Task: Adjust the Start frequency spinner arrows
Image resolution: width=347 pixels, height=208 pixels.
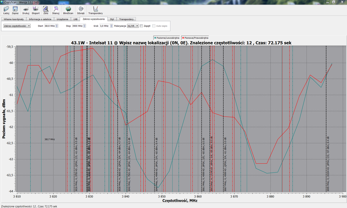Action: (x=57, y=26)
